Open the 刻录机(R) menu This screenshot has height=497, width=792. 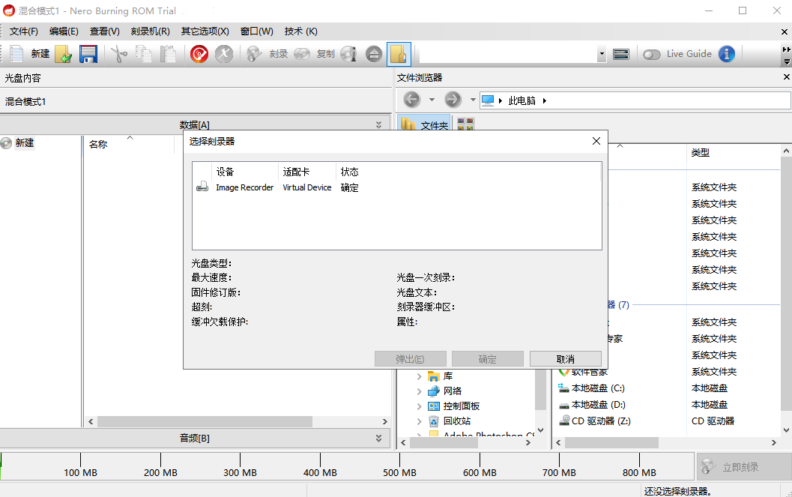150,31
